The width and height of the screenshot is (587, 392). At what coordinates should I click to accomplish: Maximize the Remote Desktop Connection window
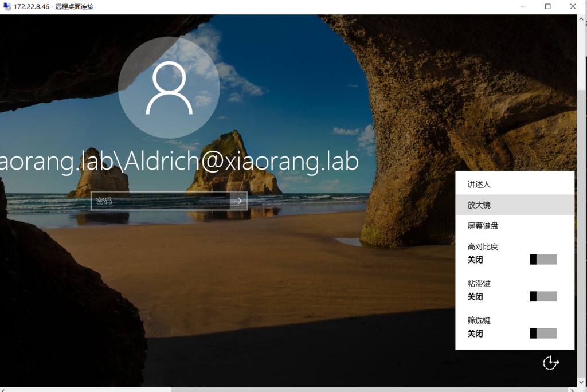[548, 7]
